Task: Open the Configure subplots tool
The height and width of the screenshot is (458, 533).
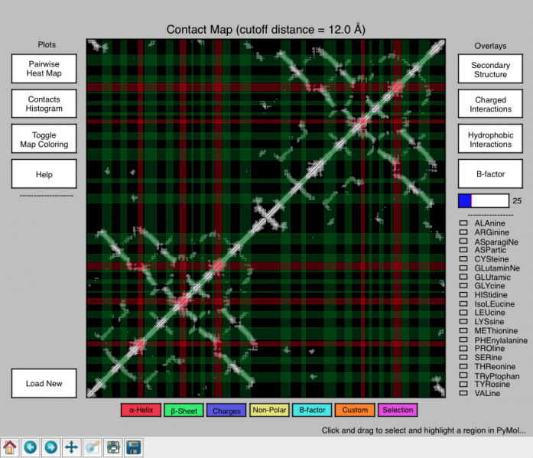Action: [x=112, y=447]
